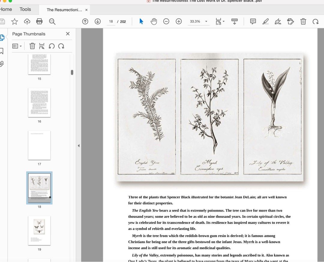This screenshot has height=262, width=324.
Task: Go to next page using down arrow
Action: 97,21
